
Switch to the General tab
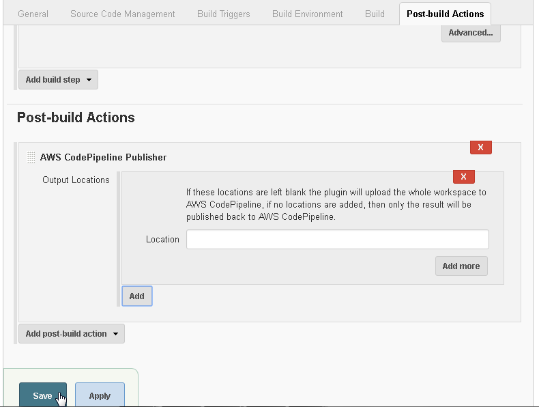(33, 14)
